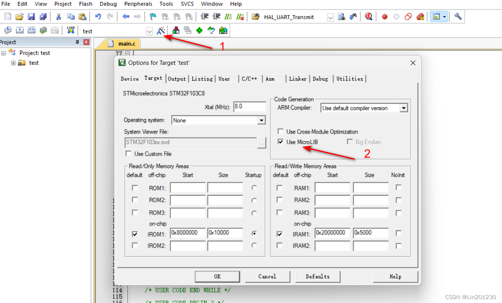Click the Open file folder icon
The image size is (502, 303).
tap(19, 17)
